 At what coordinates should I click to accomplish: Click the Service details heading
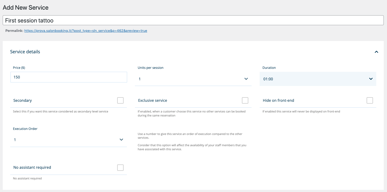point(25,52)
